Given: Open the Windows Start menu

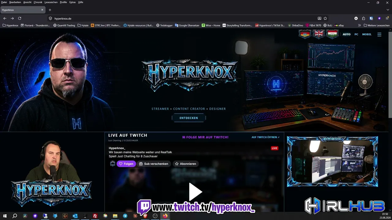Looking at the screenshot, I should pos(5,216).
